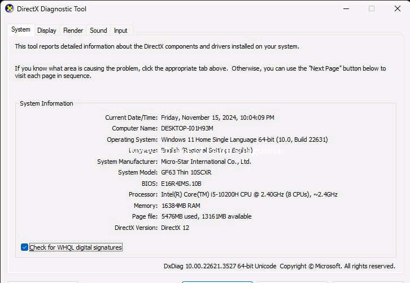Image resolution: width=410 pixels, height=283 pixels.
Task: Go to the Input tab
Action: (x=120, y=31)
